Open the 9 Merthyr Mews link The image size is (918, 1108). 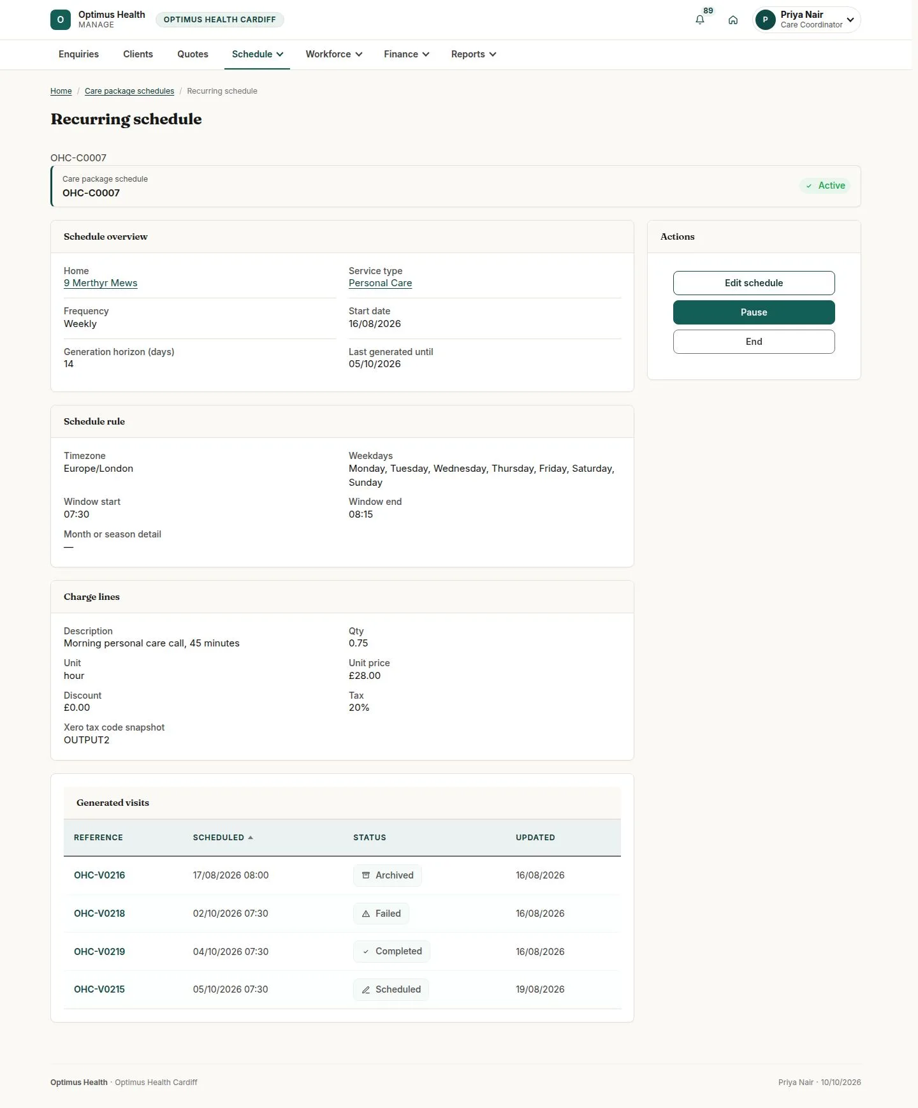tap(101, 283)
